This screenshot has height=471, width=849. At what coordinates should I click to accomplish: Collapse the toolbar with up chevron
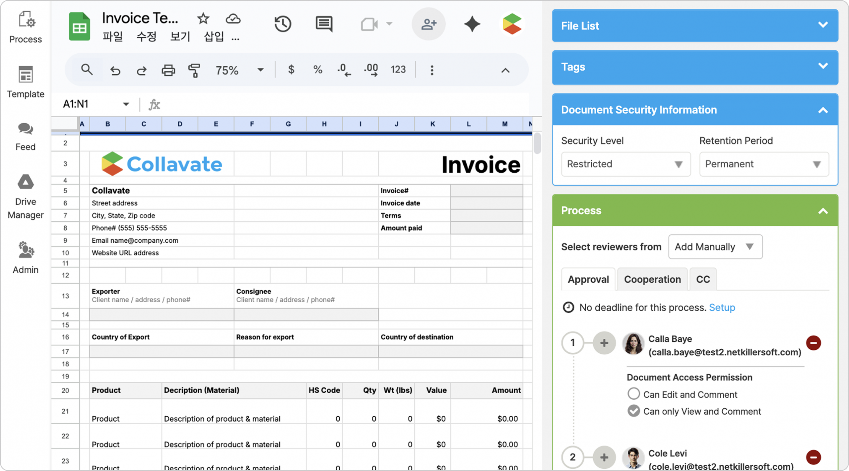(505, 70)
